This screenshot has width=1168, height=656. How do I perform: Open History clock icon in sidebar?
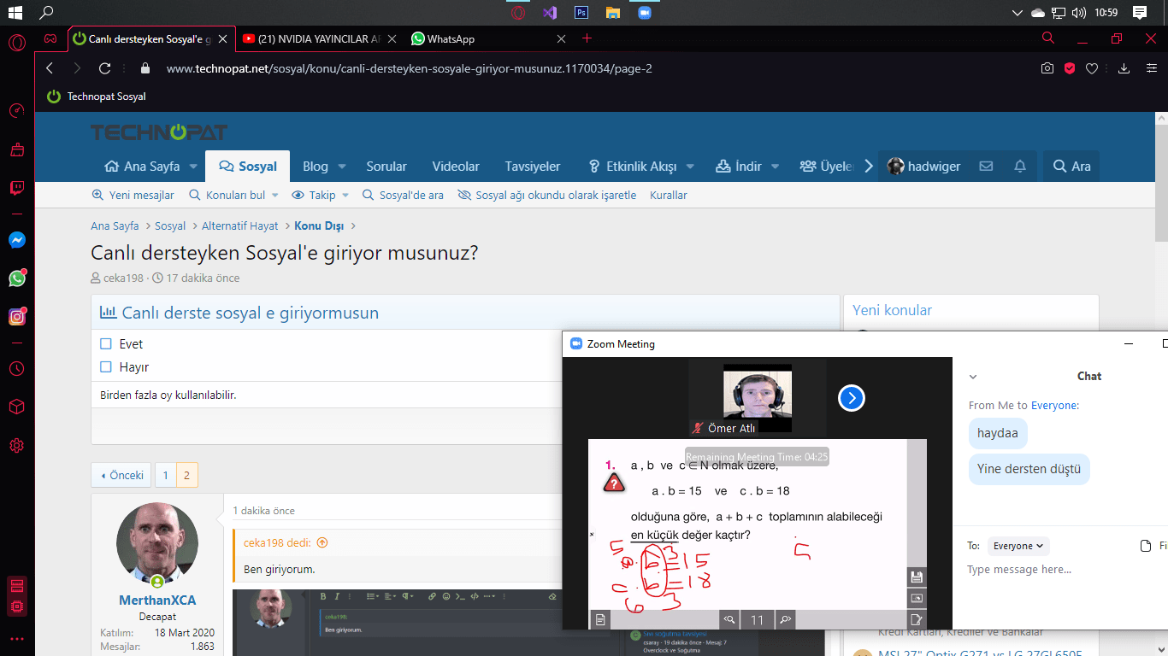click(x=17, y=368)
